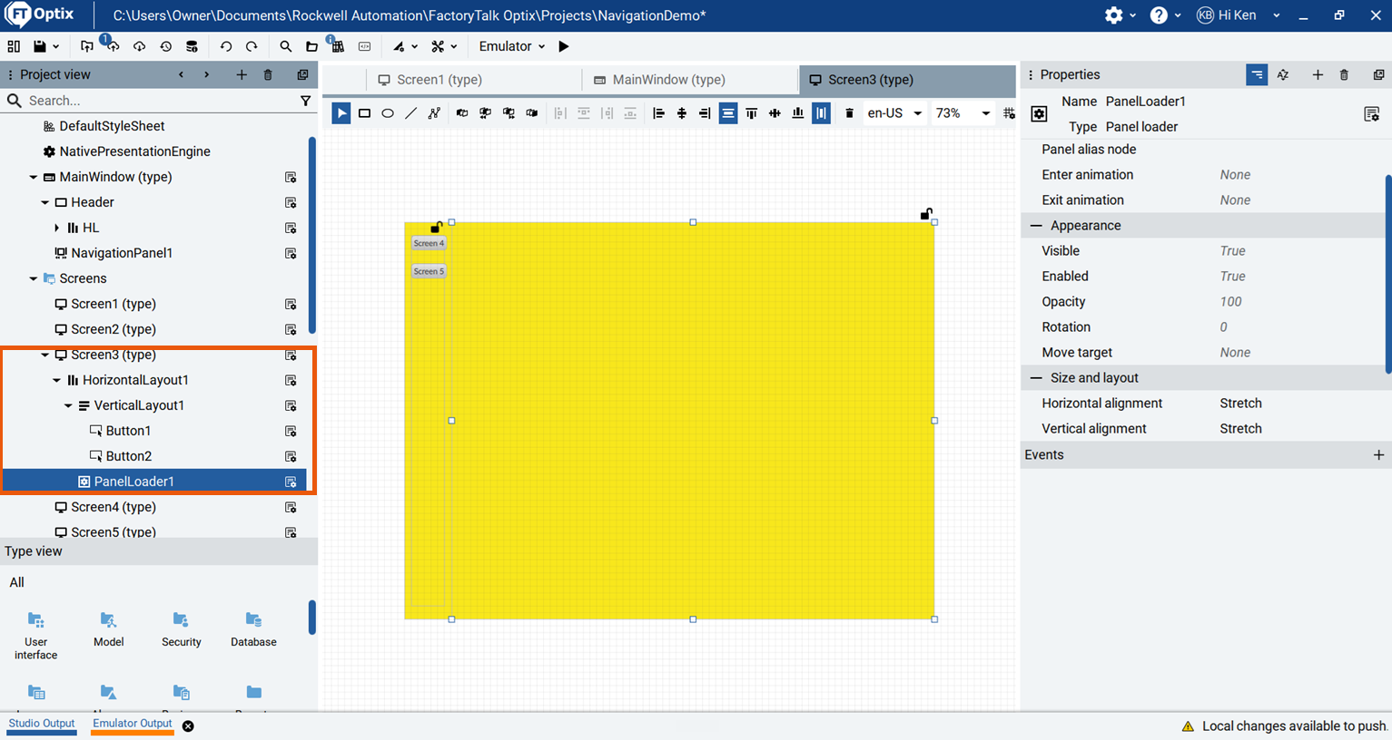This screenshot has width=1392, height=740.
Task: Toggle grouped category view in Properties
Action: pyautogui.click(x=1257, y=74)
